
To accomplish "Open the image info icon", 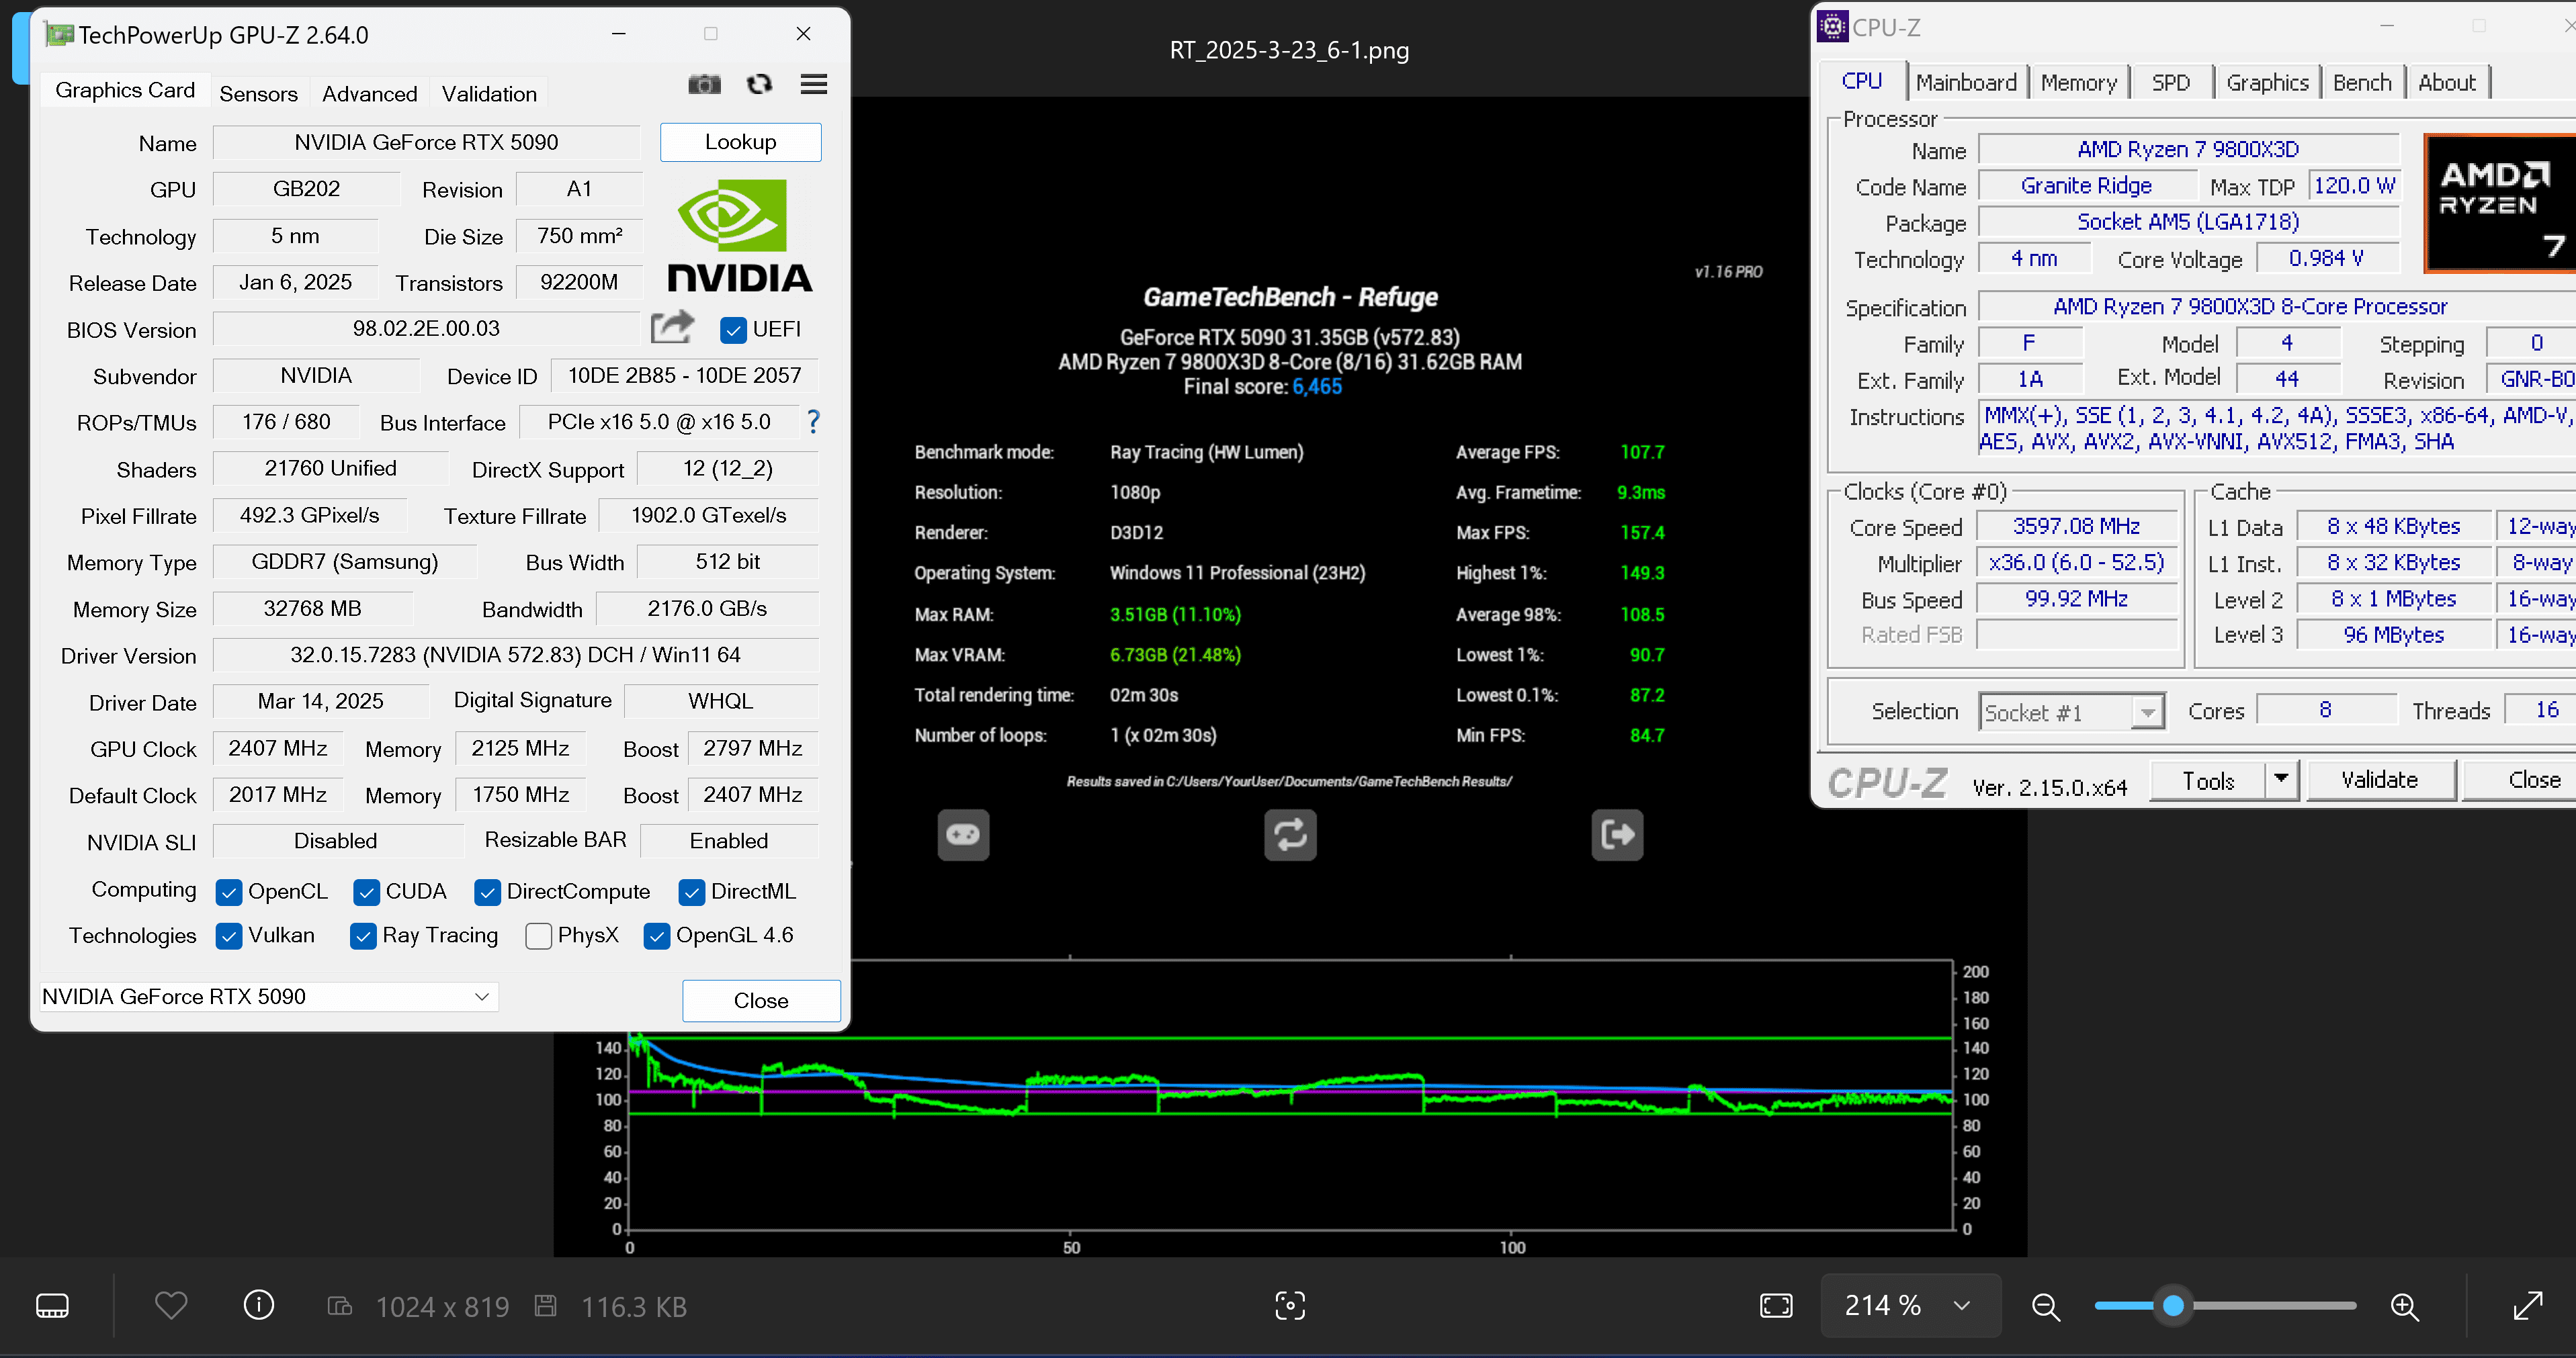I will [x=258, y=1305].
